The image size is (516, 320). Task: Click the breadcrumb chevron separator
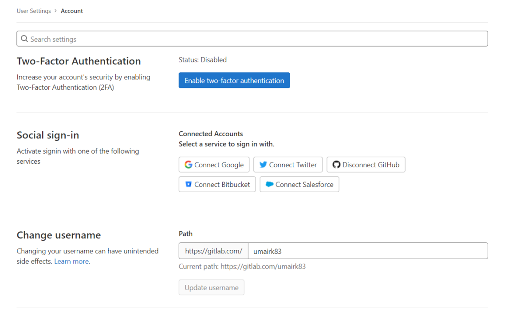coord(55,11)
